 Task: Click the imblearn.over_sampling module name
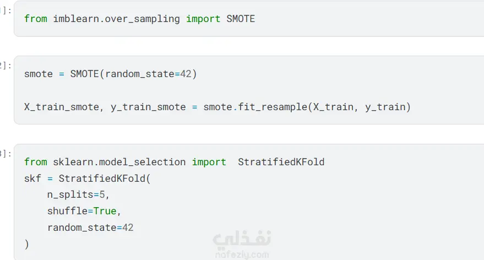click(116, 19)
